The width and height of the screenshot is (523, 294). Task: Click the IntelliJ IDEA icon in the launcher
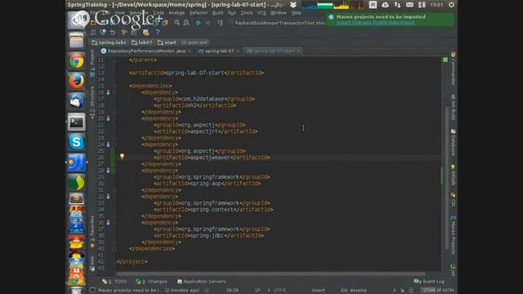coord(76,163)
